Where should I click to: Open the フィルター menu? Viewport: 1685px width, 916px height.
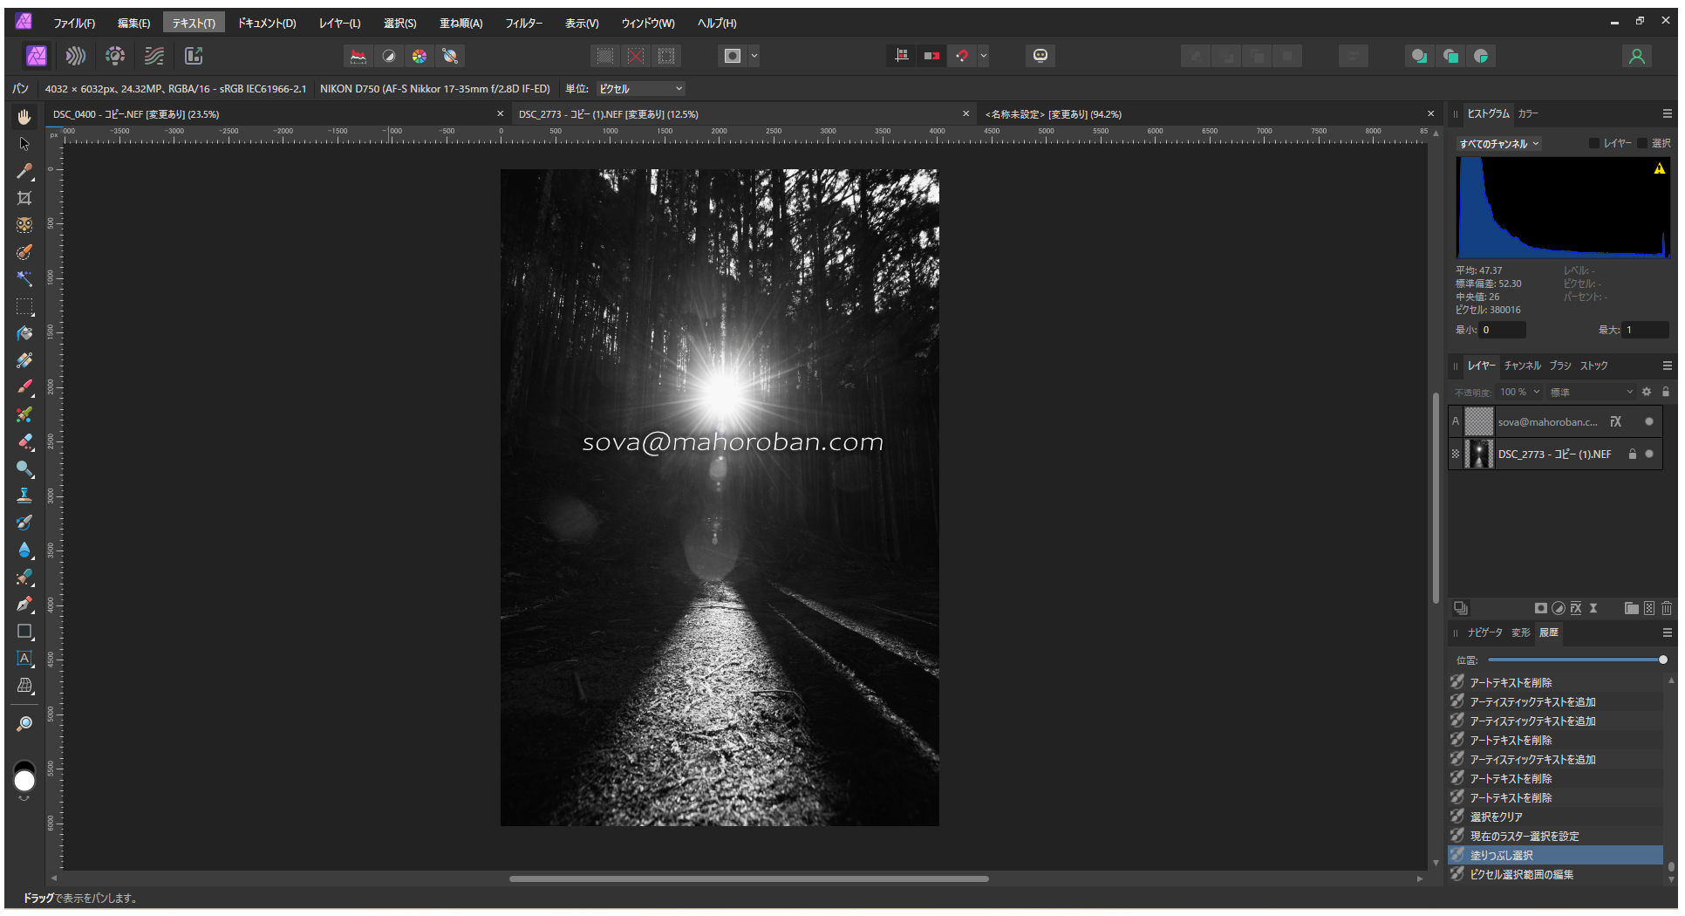pos(523,23)
